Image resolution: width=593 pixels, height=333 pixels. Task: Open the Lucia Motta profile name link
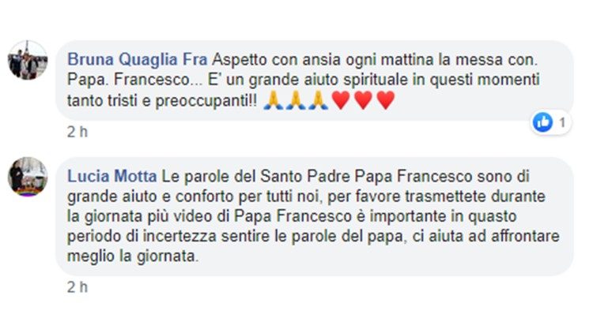point(112,176)
